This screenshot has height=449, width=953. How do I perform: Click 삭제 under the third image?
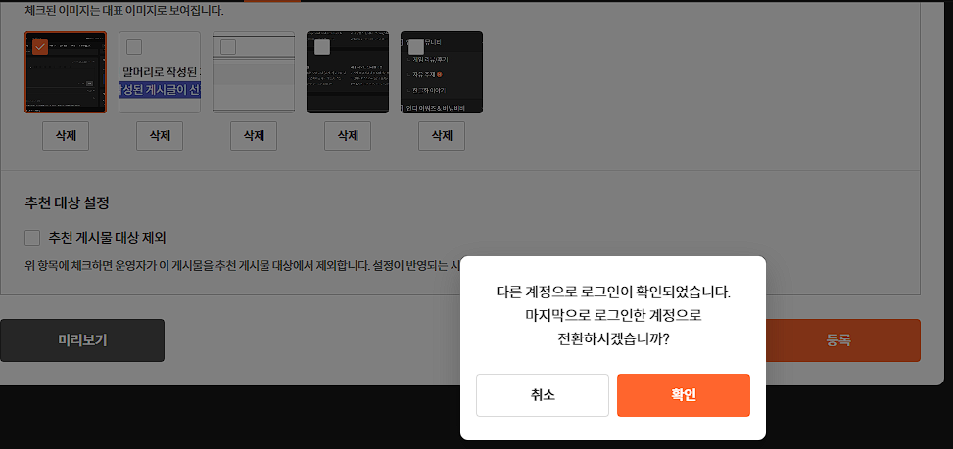click(x=254, y=136)
